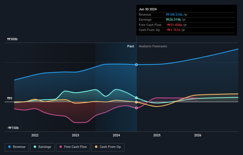Click the 2026 x-axis label

point(198,135)
